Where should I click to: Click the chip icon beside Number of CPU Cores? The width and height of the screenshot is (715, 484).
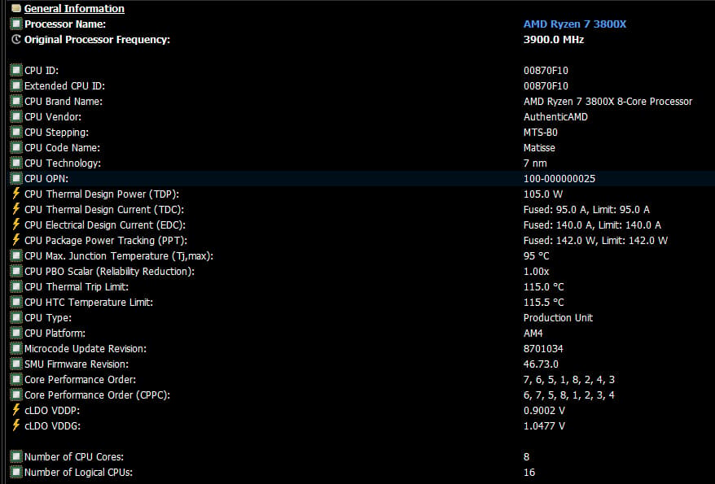[x=16, y=456]
